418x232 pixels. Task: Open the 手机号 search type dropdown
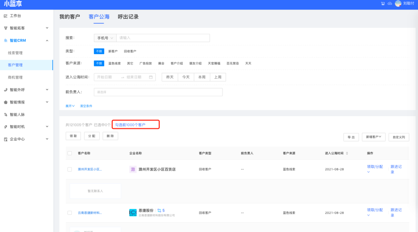pos(105,38)
